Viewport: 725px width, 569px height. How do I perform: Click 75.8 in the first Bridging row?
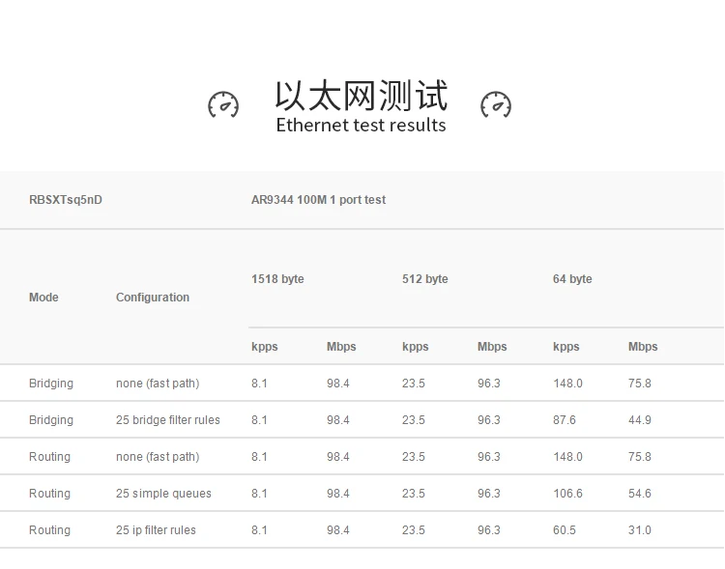coord(640,384)
